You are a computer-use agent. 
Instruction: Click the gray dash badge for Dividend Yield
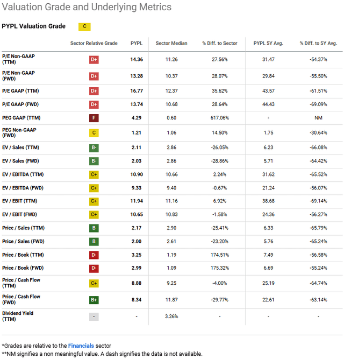[94, 316]
